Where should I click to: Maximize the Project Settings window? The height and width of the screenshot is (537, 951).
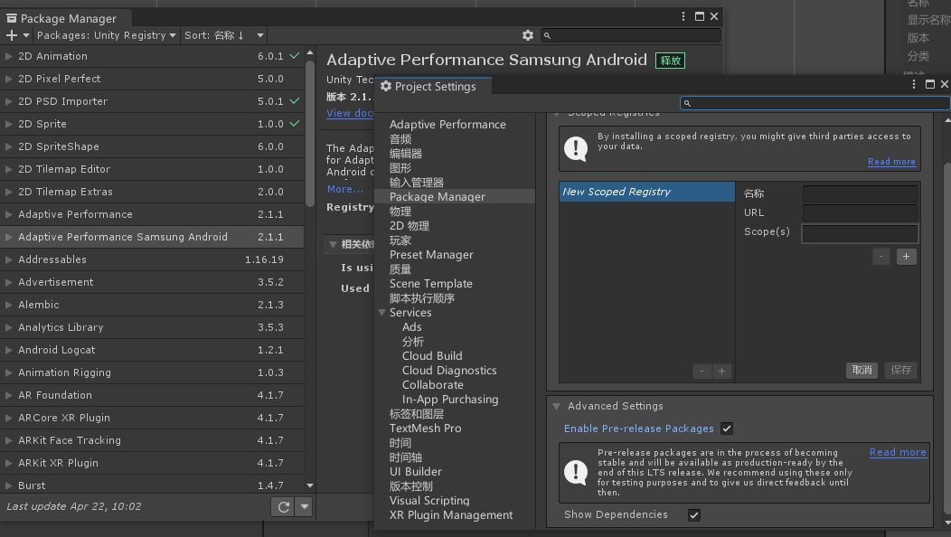pyautogui.click(x=930, y=84)
